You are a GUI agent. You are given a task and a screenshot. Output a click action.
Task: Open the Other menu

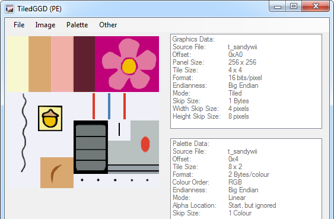108,25
